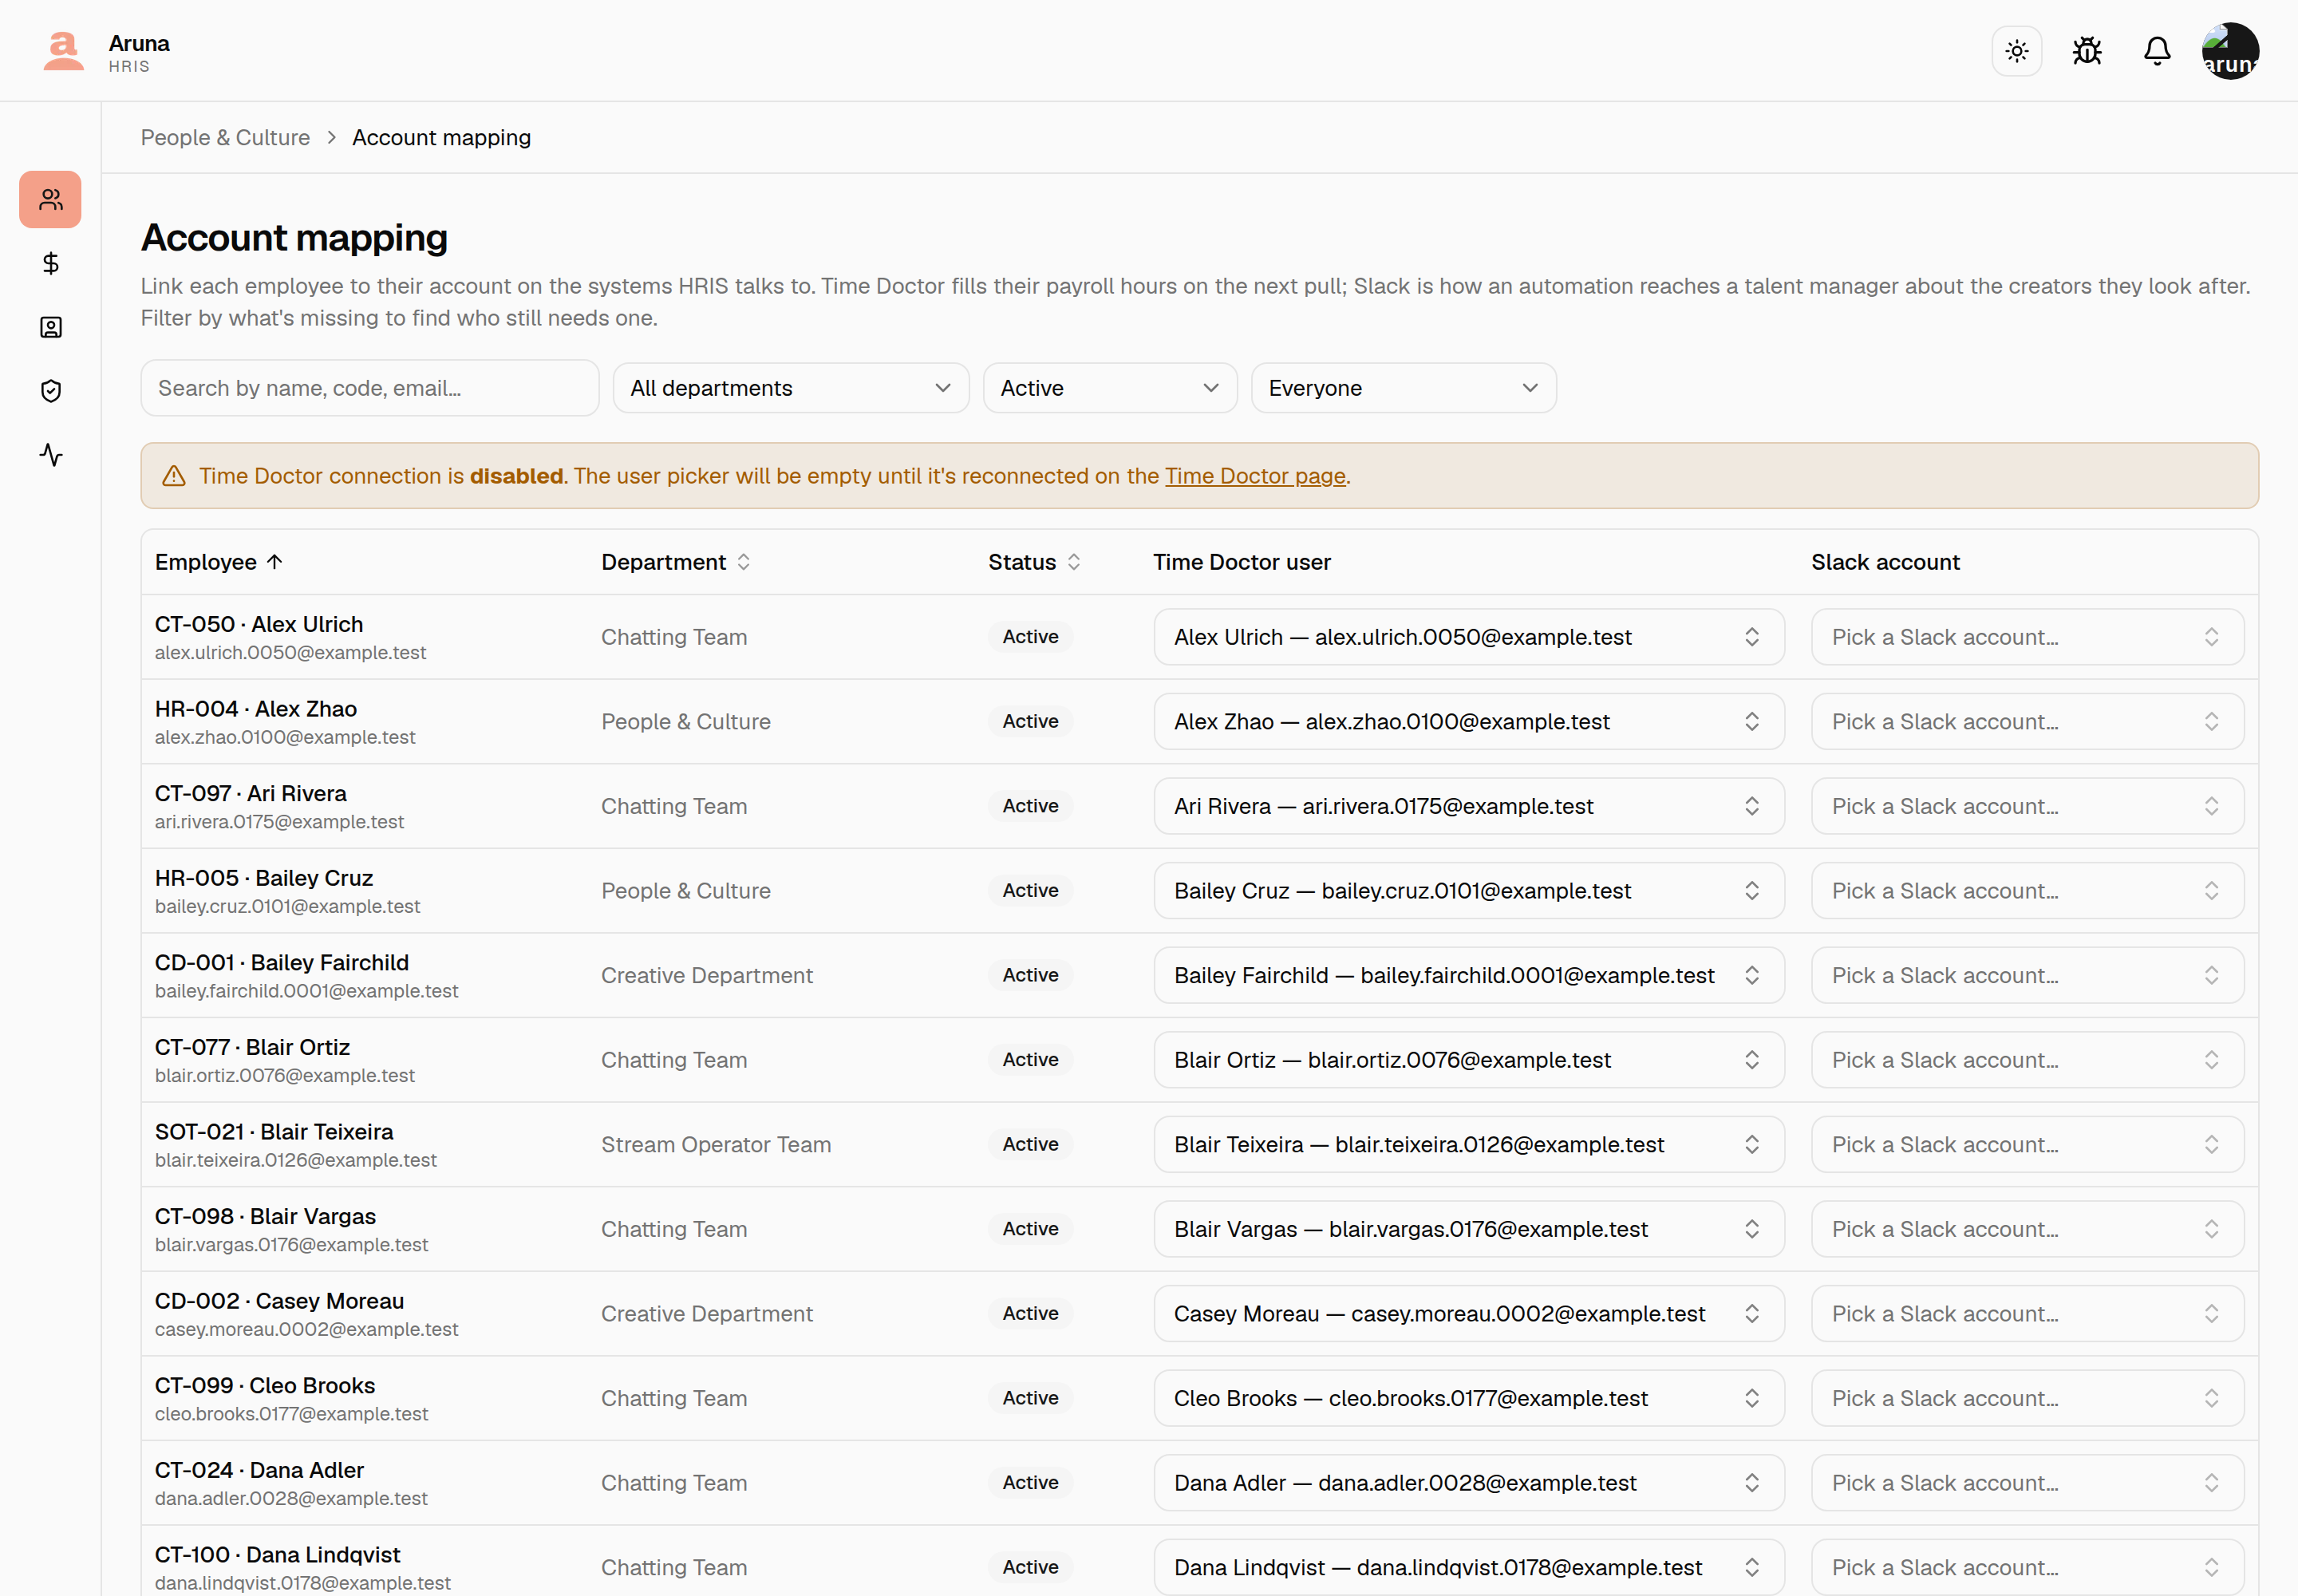Viewport: 2298px width, 1596px height.
Task: Open the notifications bell
Action: click(2156, 51)
